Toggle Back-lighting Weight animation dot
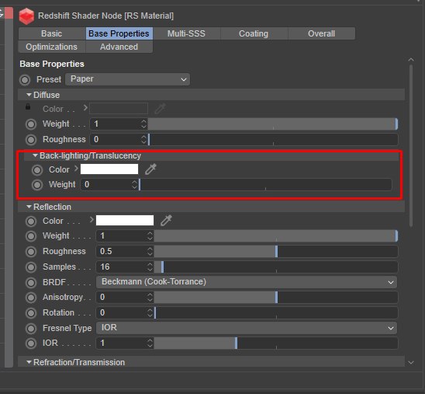Screen dimensions: 425x394 [x=37, y=185]
